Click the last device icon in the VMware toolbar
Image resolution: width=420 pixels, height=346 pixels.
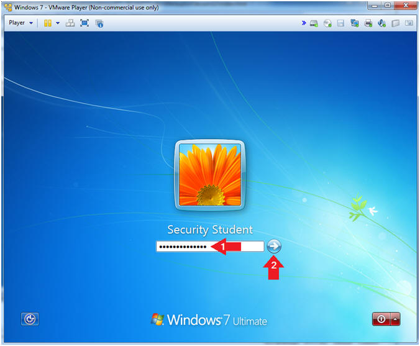[409, 23]
